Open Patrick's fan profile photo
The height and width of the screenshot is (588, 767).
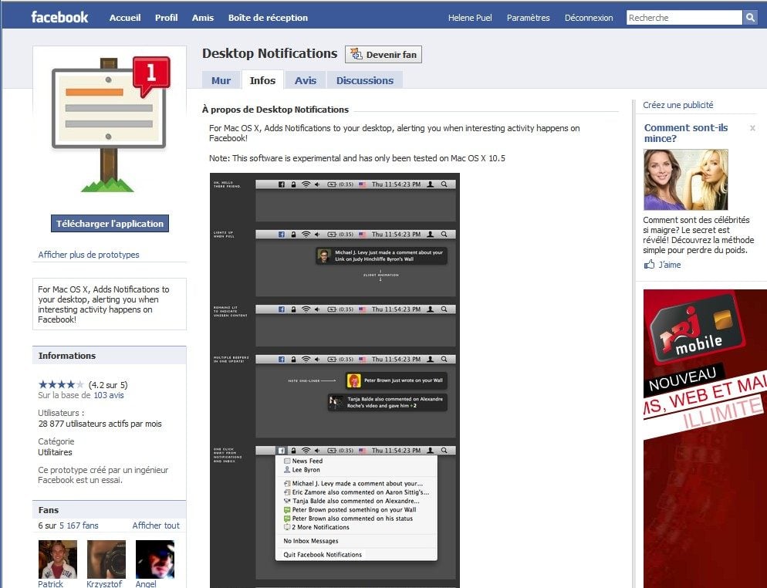(x=58, y=559)
